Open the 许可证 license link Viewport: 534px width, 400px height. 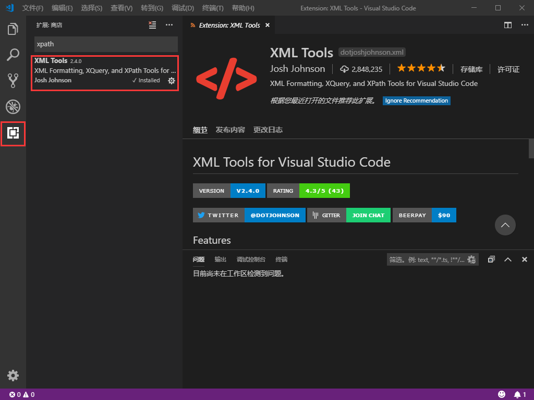pos(508,69)
